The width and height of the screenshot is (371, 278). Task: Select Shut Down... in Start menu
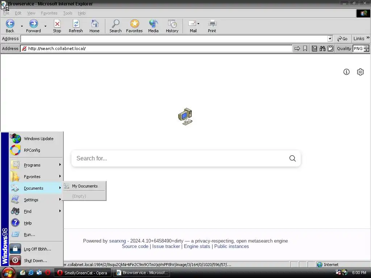pos(36,261)
